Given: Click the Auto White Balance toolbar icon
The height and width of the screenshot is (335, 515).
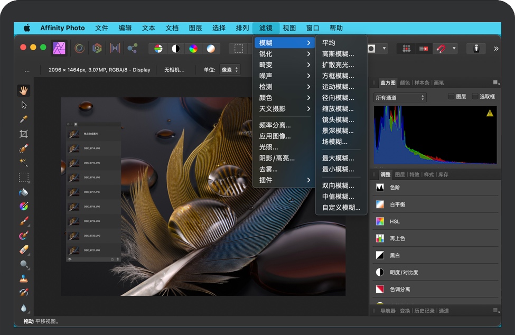Looking at the screenshot, I should 211,49.
